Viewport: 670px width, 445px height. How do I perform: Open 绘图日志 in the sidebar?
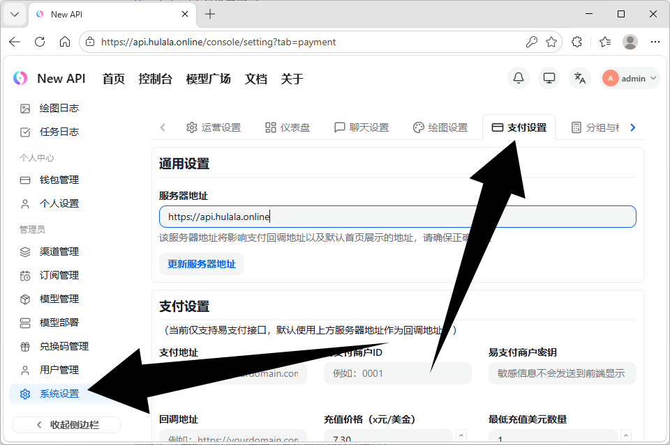pyautogui.click(x=59, y=108)
